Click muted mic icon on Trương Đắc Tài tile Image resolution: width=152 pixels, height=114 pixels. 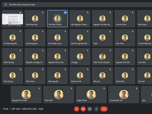point(137,88)
